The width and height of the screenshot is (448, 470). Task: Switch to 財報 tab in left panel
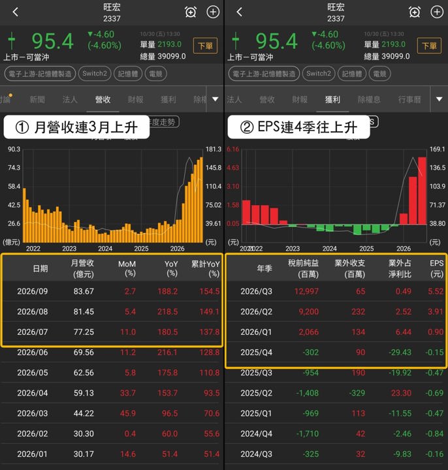[x=136, y=99]
